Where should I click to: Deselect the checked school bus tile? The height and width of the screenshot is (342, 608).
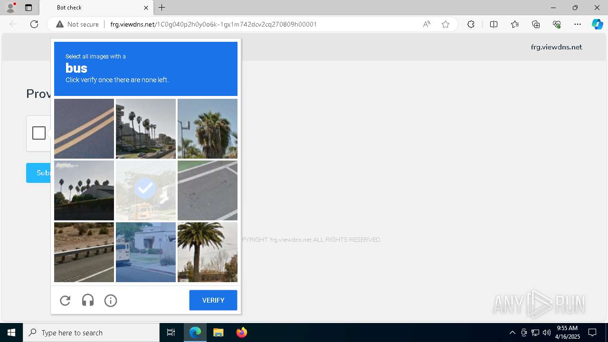(x=146, y=190)
